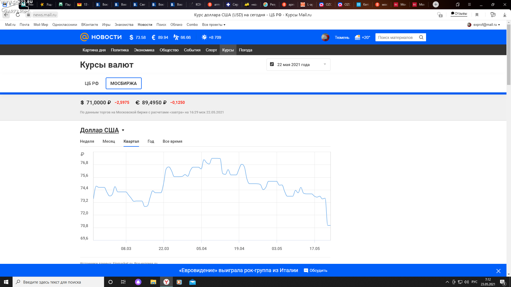Open Yandex Browser taskbar icon
This screenshot has height=287, width=511.
(166, 282)
